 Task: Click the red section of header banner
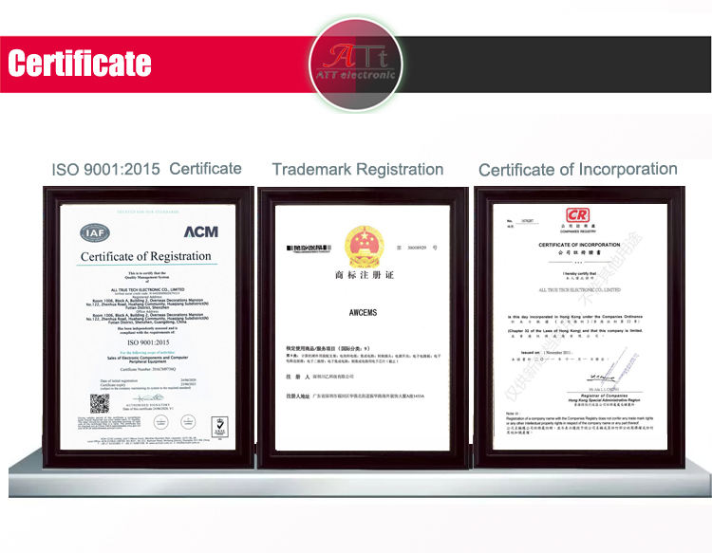pyautogui.click(x=157, y=65)
